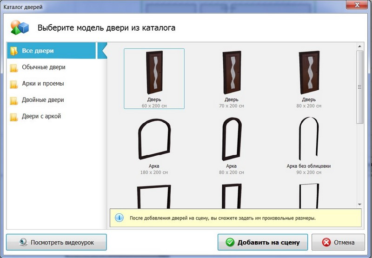The width and height of the screenshot is (372, 258).
Task: Click the 70 x 200 см size label
Action: tap(232, 106)
